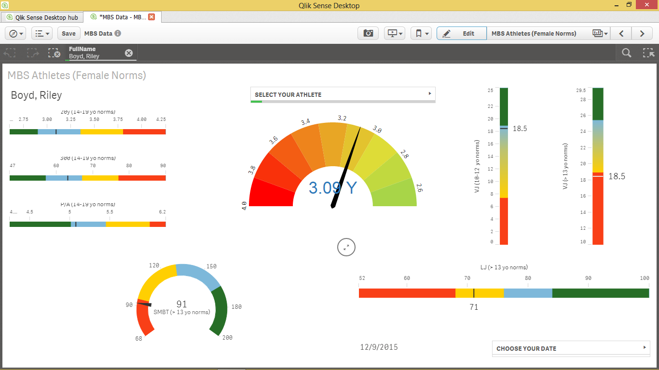
Task: Open the list options menu
Action: [x=42, y=33]
